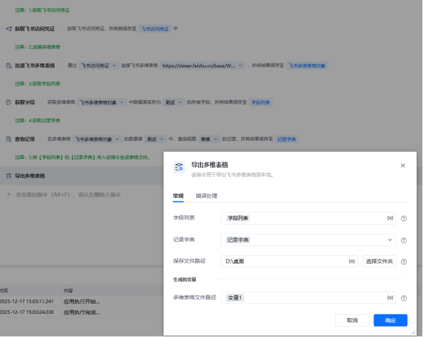Viewport: 423px width, 337px height.
Task: Click the 内容 column header in log
Action: point(68,291)
